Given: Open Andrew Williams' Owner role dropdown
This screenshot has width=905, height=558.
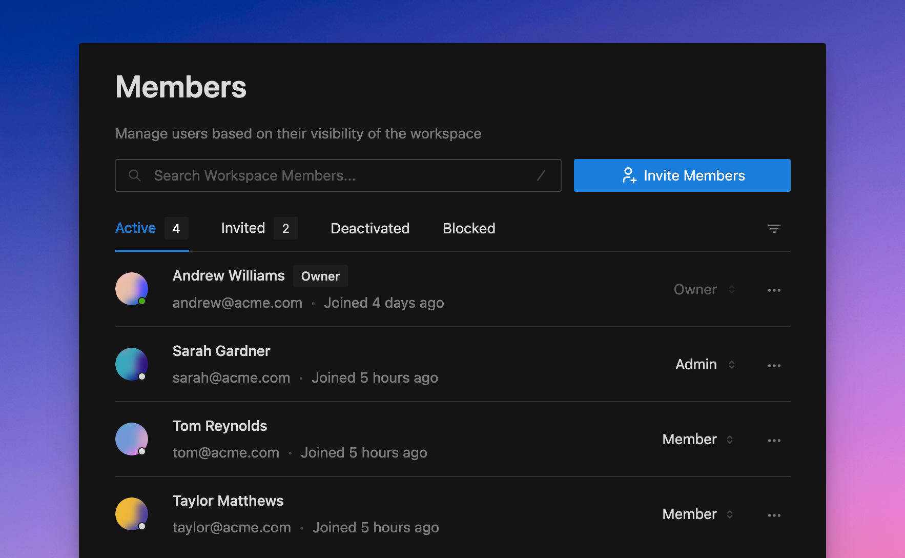Looking at the screenshot, I should point(705,290).
